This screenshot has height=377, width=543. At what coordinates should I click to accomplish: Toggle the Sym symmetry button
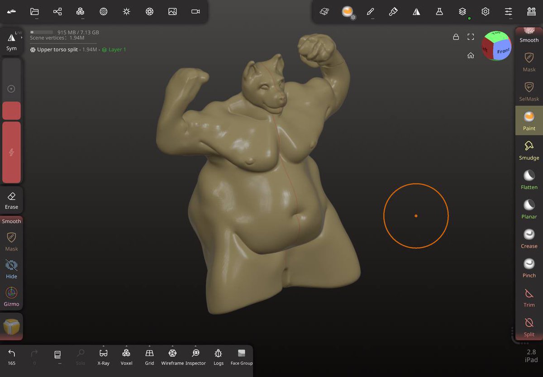click(11, 42)
